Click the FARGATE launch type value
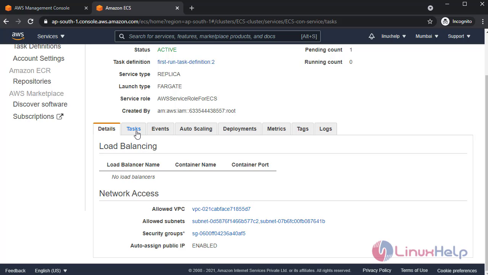Viewport: 488px width, 275px height. 170,86
